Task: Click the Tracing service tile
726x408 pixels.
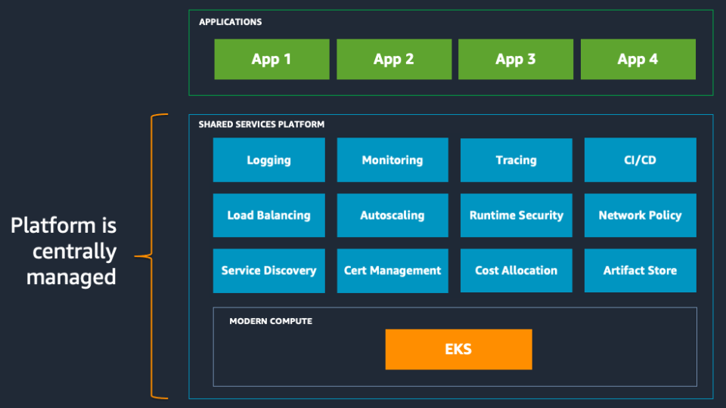Action: tap(517, 159)
